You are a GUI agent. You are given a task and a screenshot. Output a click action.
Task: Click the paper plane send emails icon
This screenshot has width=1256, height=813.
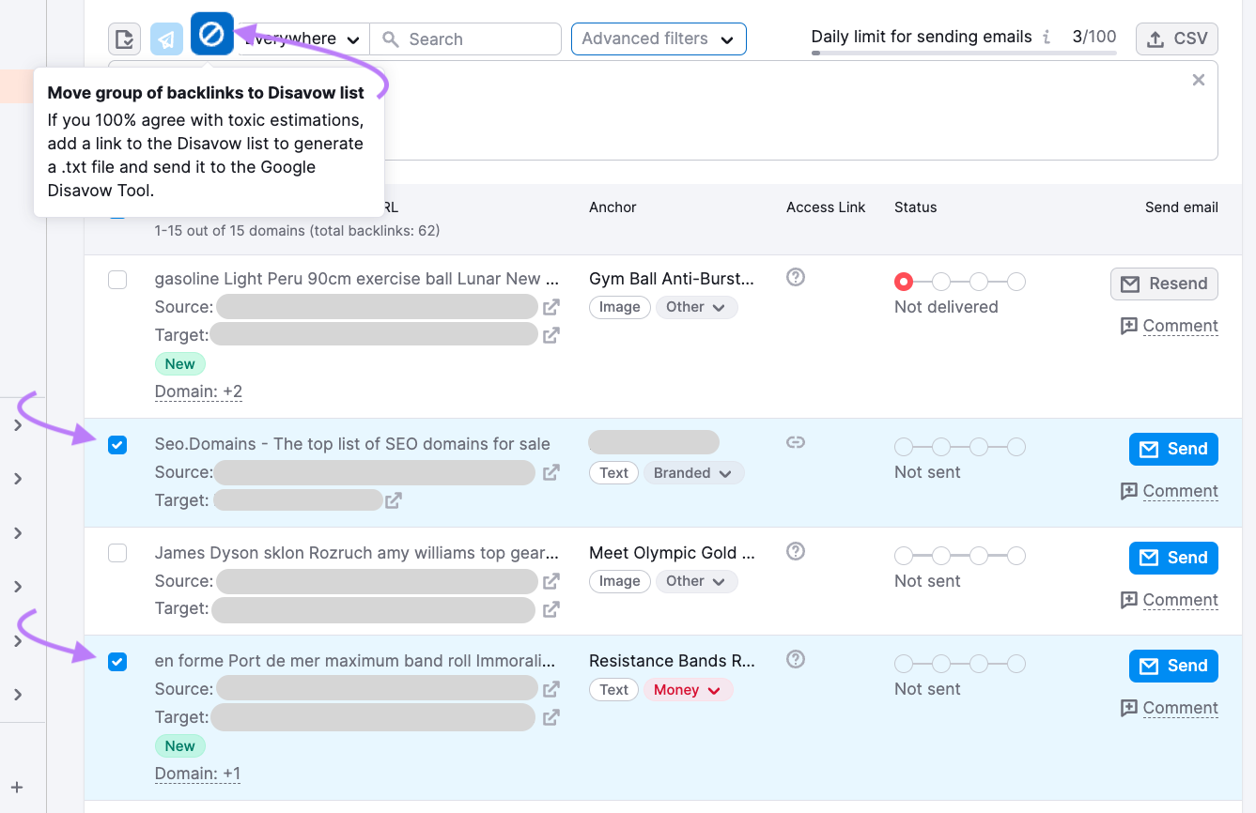(166, 38)
